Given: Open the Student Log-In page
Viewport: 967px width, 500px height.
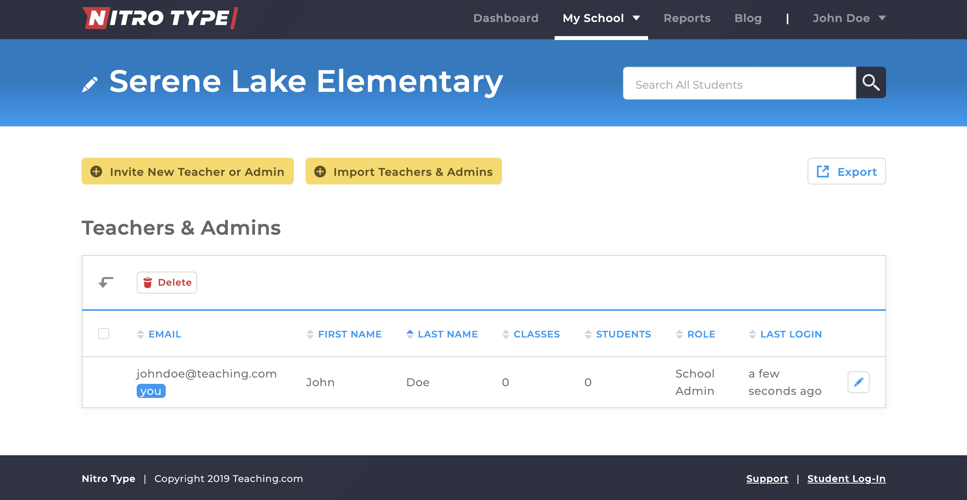Looking at the screenshot, I should 846,478.
